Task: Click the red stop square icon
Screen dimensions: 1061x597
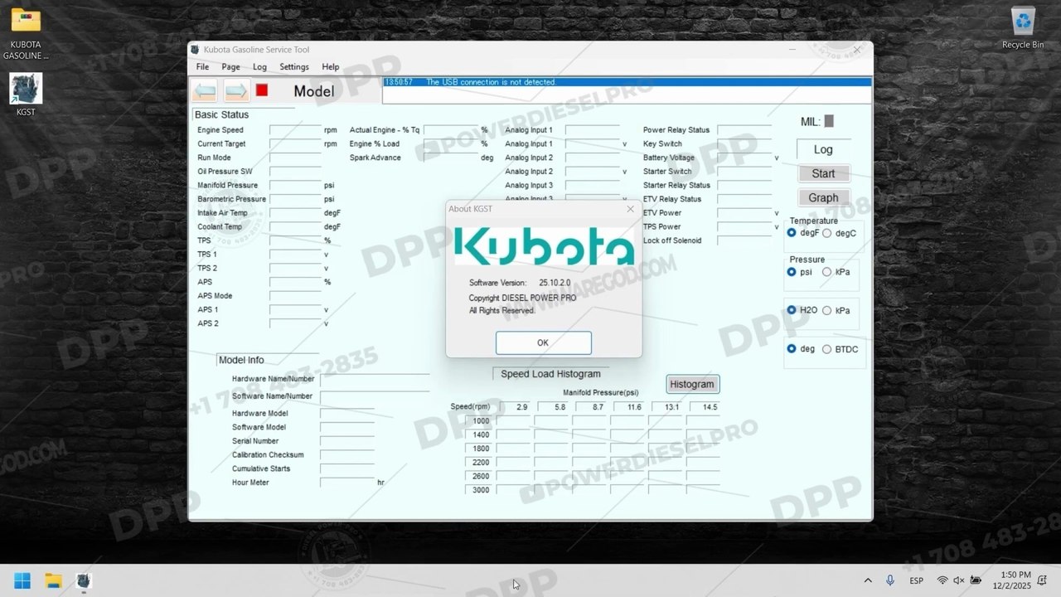Action: [262, 90]
